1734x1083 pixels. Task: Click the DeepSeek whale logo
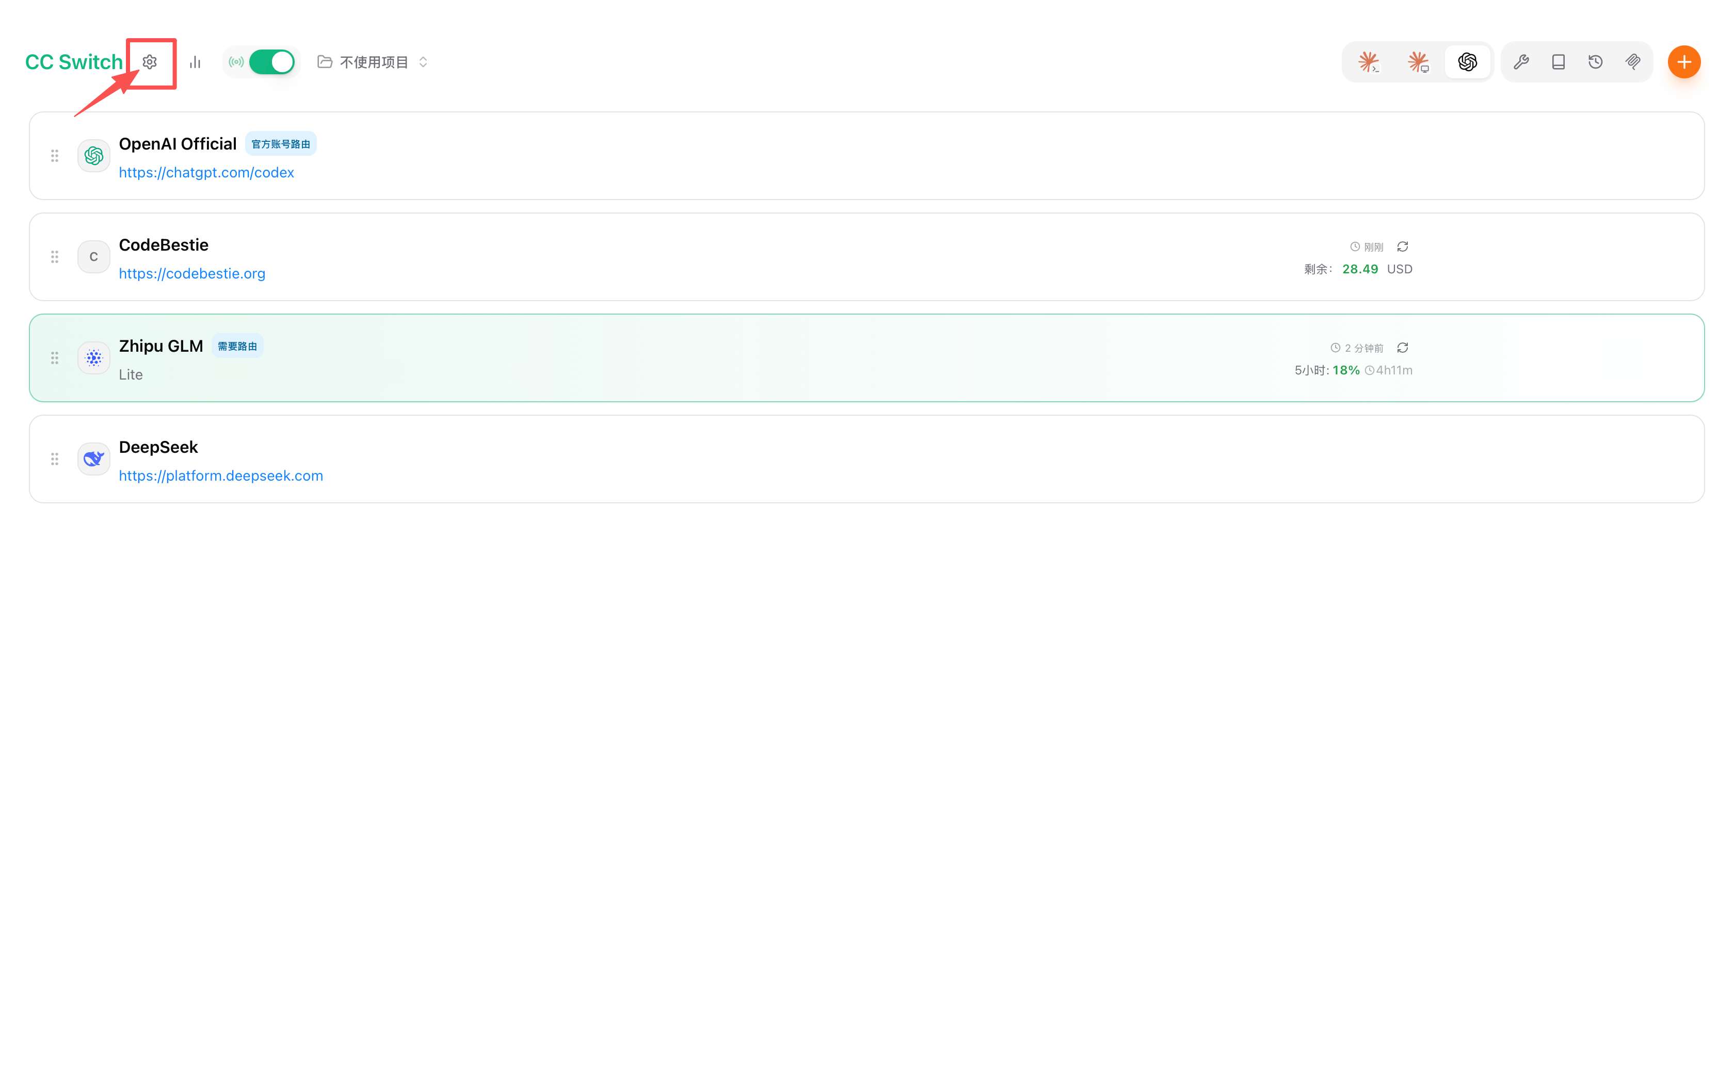[94, 458]
